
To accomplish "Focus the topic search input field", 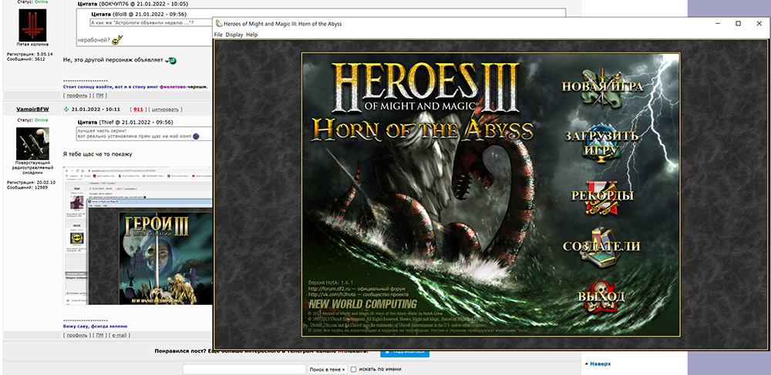I will [244, 369].
